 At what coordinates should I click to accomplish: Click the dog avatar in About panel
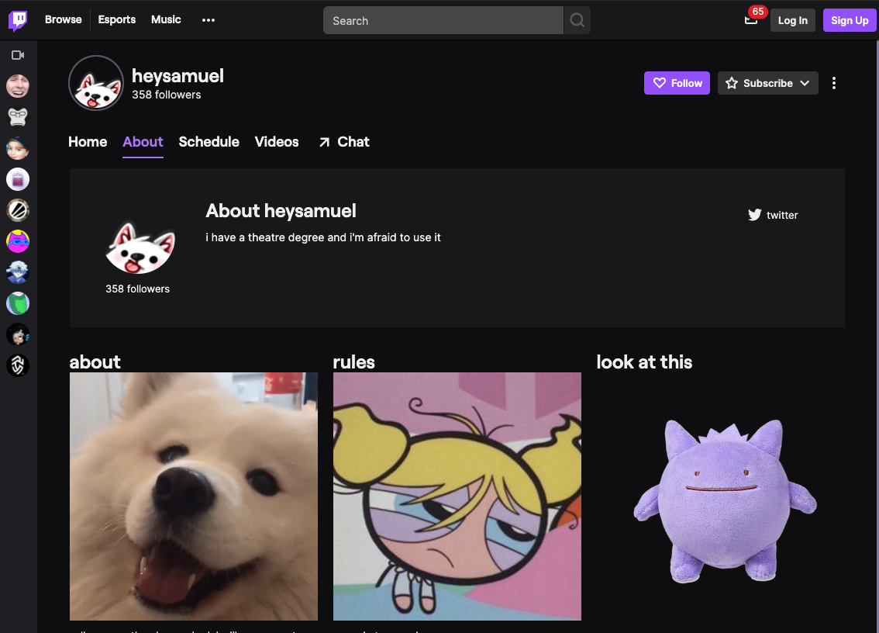tap(140, 247)
